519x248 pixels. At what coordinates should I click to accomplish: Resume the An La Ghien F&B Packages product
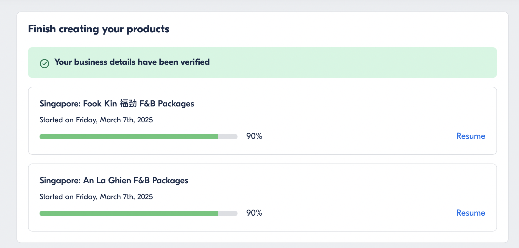[470, 213]
